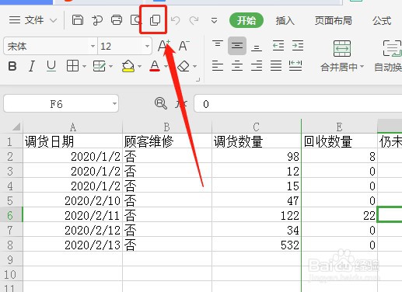This screenshot has width=402, height=292.
Task: Toggle top vertical alignment
Action: [218, 45]
